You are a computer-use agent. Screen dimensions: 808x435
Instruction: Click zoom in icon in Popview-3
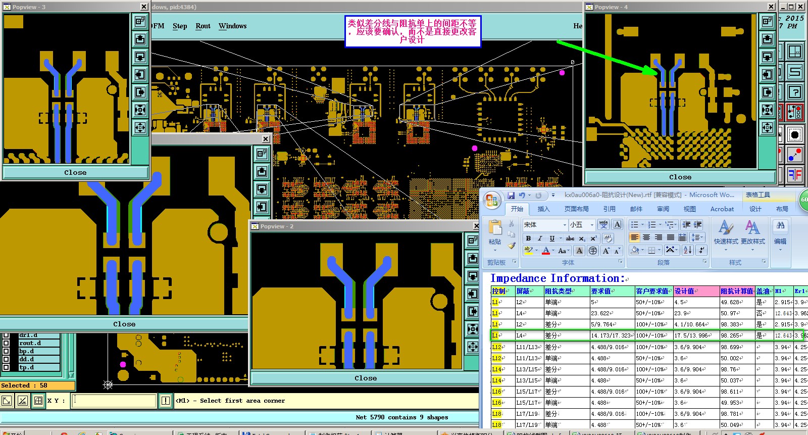coord(140,110)
